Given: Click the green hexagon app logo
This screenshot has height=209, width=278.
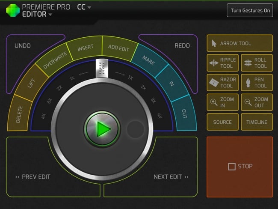Looking at the screenshot, I should (13, 10).
